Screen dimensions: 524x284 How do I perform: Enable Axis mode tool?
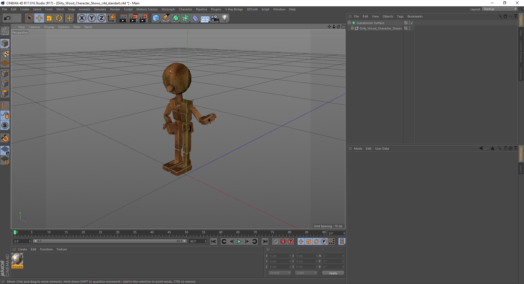click(5, 106)
